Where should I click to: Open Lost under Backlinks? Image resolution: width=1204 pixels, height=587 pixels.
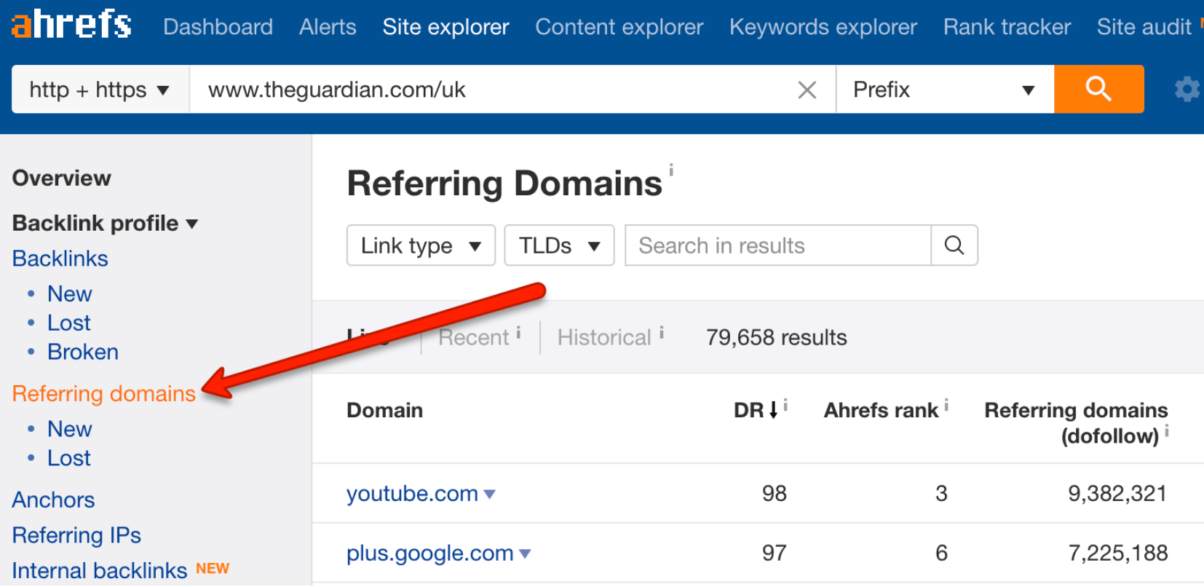click(68, 323)
